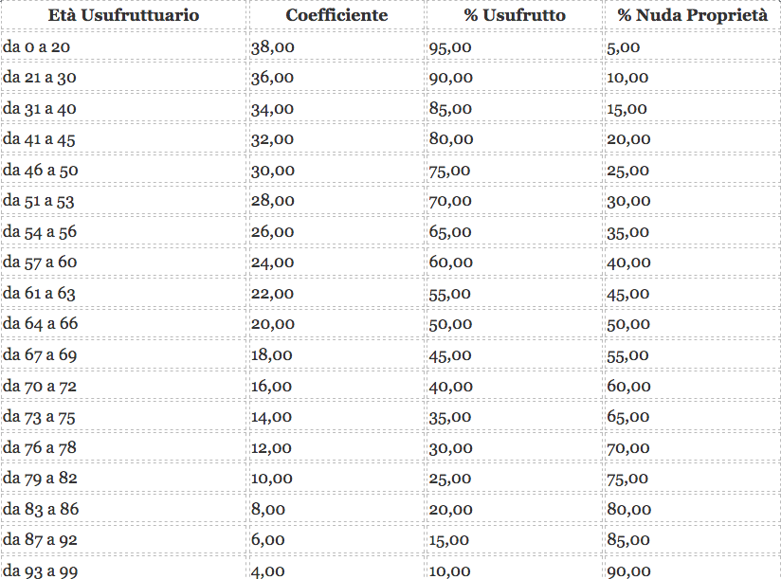Select coefficient 22,00 for ages 61–63
The height and width of the screenshot is (579, 781).
pyautogui.click(x=272, y=294)
